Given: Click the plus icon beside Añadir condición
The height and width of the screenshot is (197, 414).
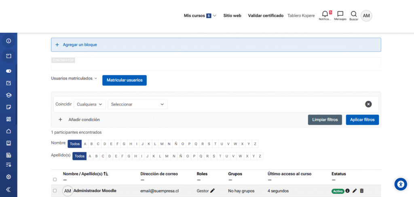Looking at the screenshot, I should click(x=60, y=120).
